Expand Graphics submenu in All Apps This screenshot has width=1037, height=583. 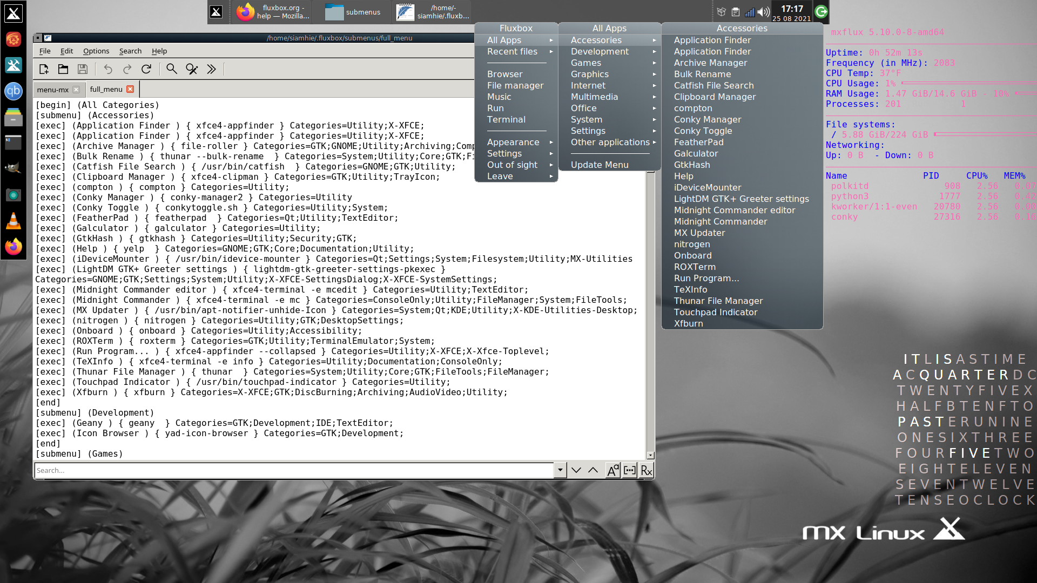pos(610,74)
